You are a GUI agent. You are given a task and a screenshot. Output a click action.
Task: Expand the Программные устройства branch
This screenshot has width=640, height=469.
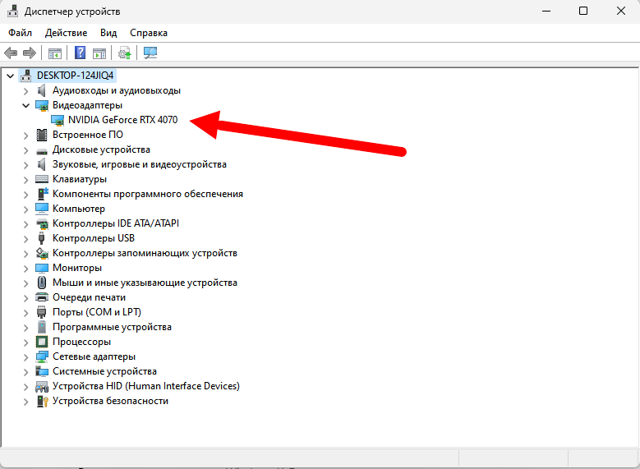point(25,328)
